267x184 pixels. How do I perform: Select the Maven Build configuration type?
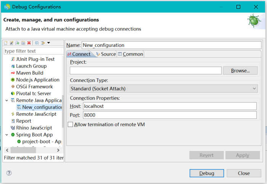(x=29, y=73)
